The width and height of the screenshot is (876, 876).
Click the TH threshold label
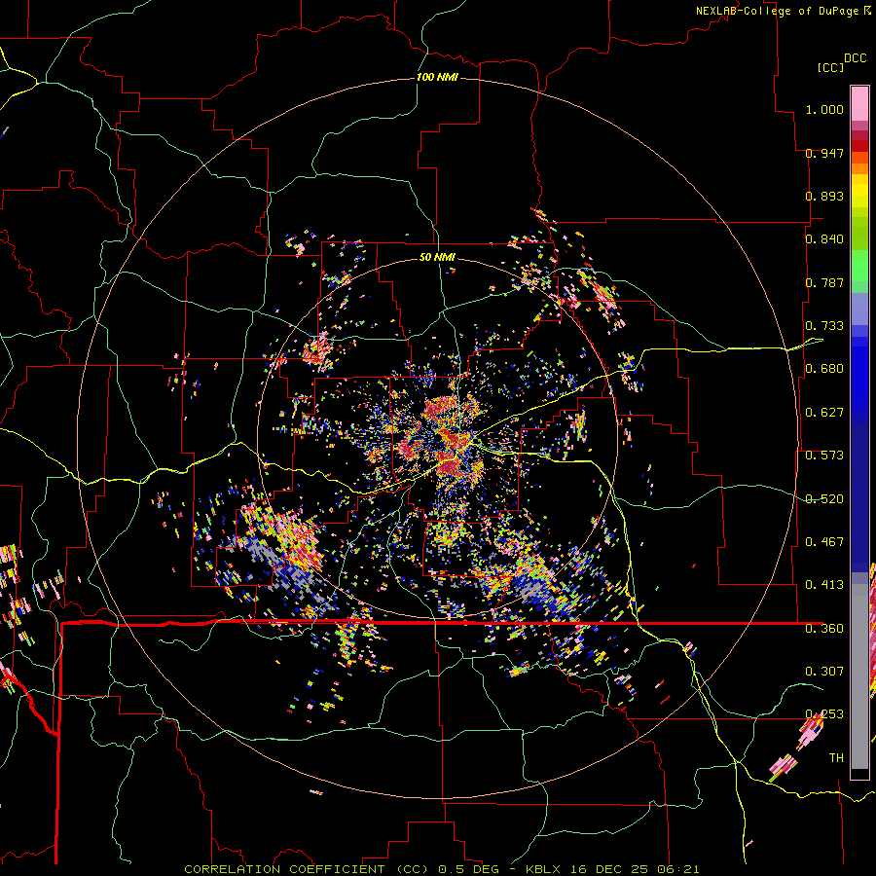[836, 758]
